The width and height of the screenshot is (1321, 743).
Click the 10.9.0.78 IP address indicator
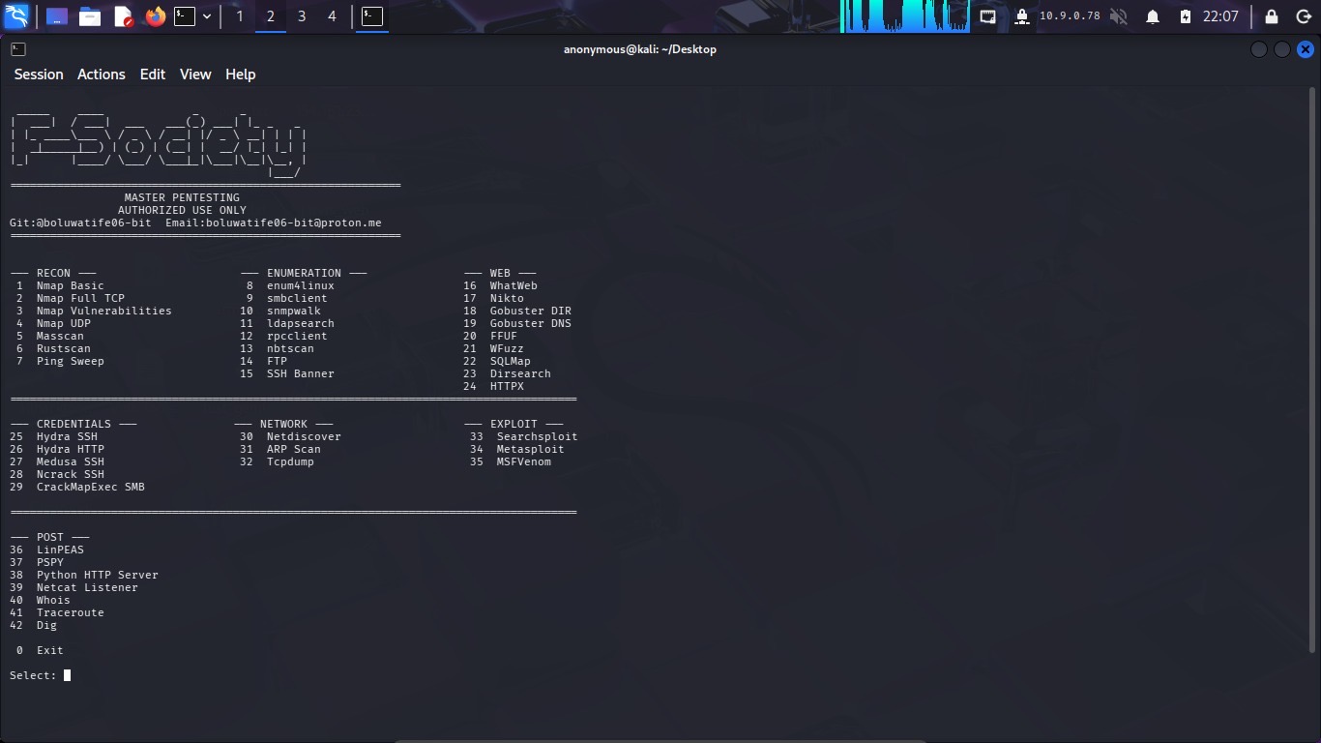coord(1070,16)
